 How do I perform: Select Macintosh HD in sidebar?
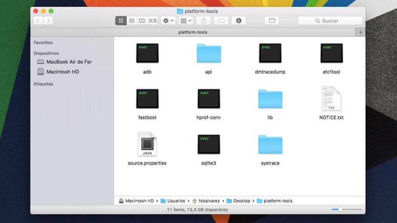[62, 72]
